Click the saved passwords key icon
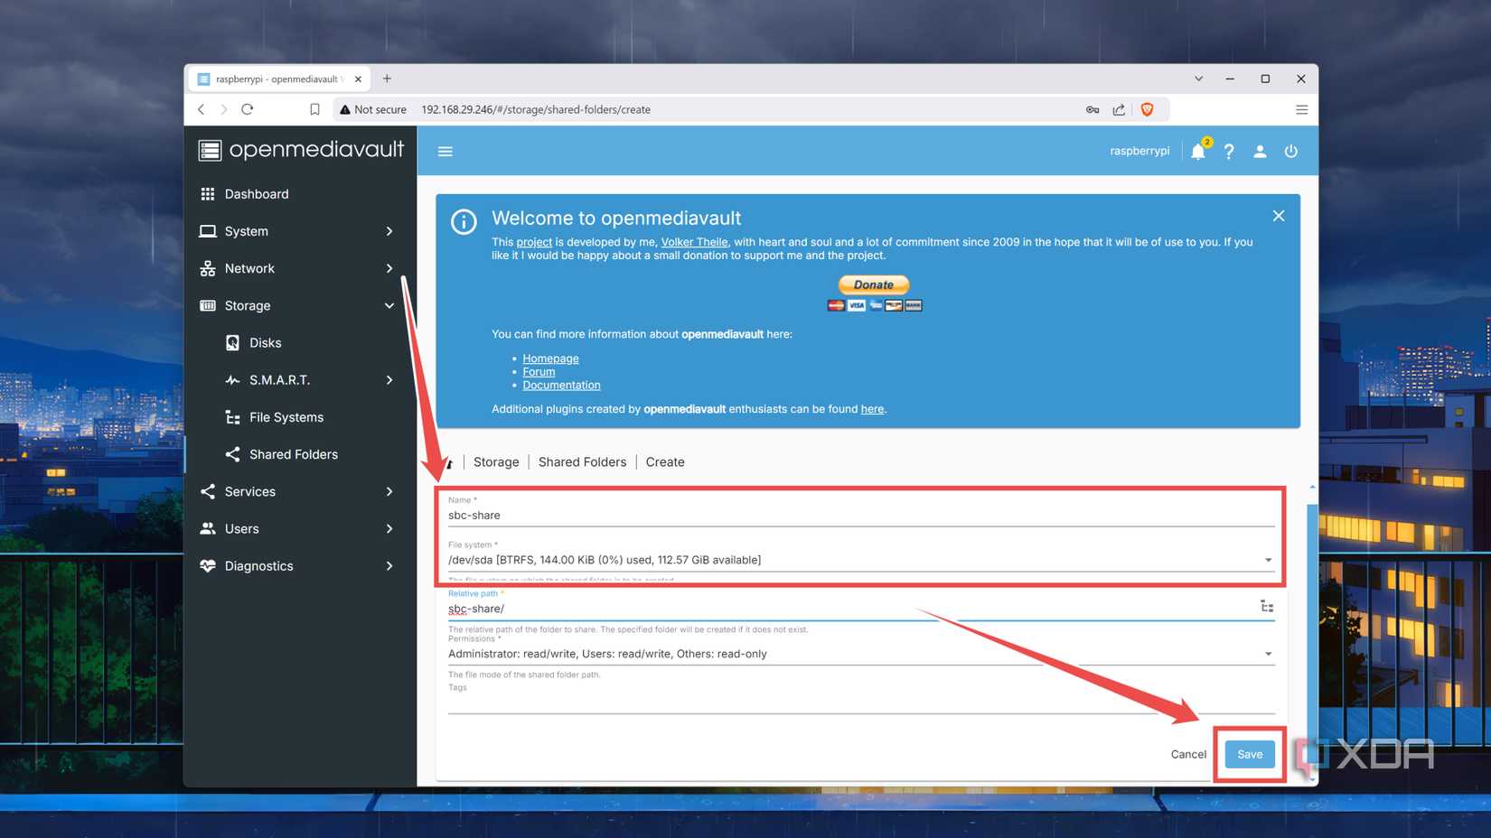Screen dimensions: 1491x838 point(1092,109)
